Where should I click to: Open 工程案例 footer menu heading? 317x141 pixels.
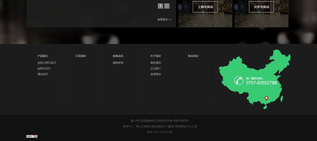point(80,56)
